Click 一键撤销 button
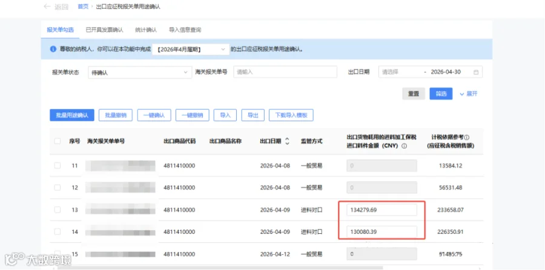 tap(192, 115)
